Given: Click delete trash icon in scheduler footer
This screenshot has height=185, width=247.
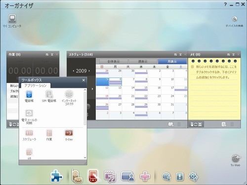Looking at the screenshot, I should (x=179, y=124).
